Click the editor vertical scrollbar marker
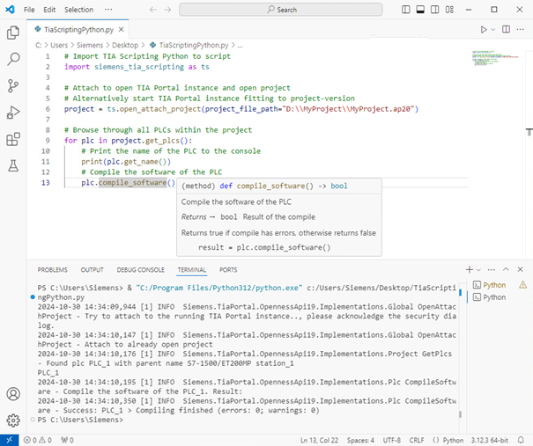The width and height of the screenshot is (533, 446). point(529,132)
